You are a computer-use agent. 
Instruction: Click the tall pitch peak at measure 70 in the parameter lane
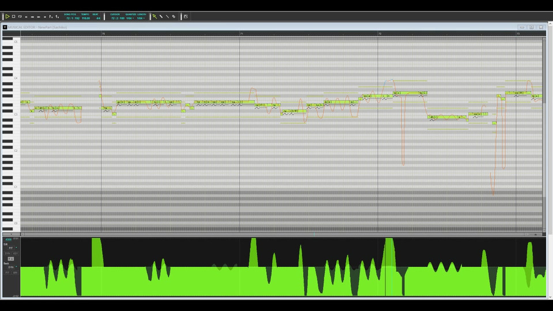[x=97, y=252]
